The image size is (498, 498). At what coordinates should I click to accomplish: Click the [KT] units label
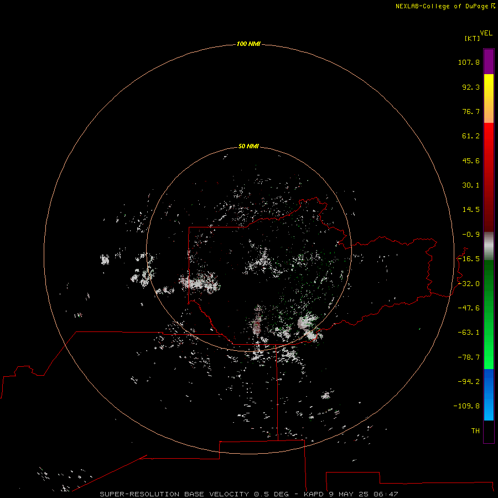click(472, 38)
